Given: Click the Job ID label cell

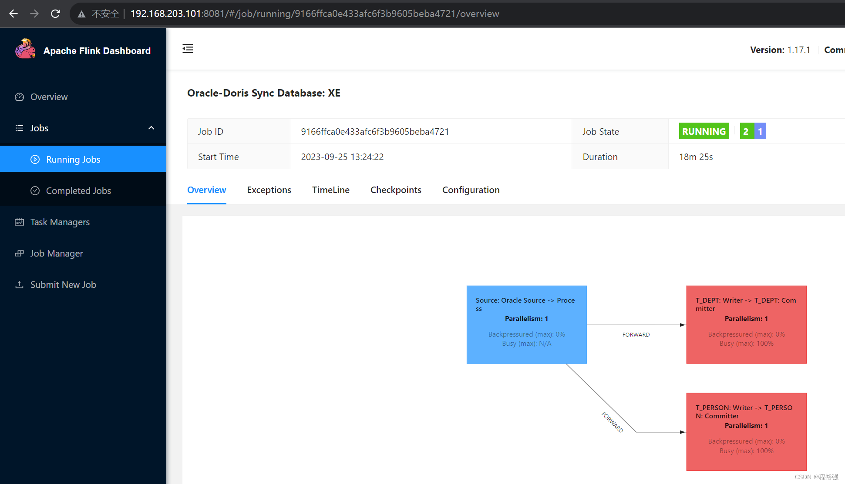Looking at the screenshot, I should pos(239,131).
